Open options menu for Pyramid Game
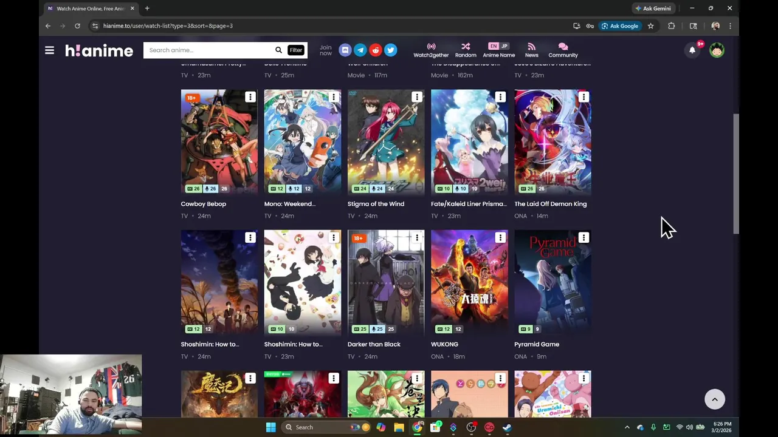Image resolution: width=778 pixels, height=437 pixels. click(583, 237)
